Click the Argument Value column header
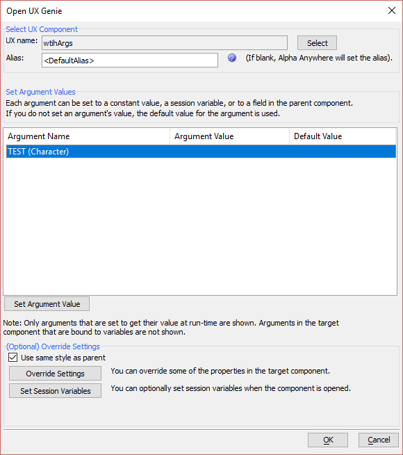The width and height of the screenshot is (403, 455). pos(229,136)
